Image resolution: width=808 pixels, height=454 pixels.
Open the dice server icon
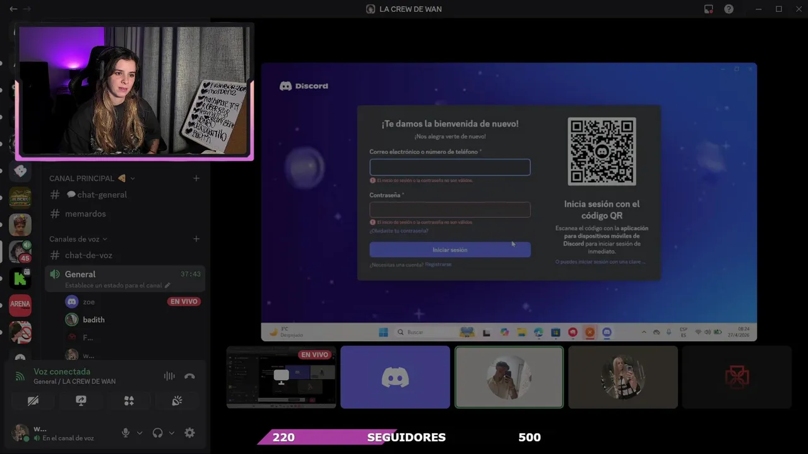coord(20,170)
